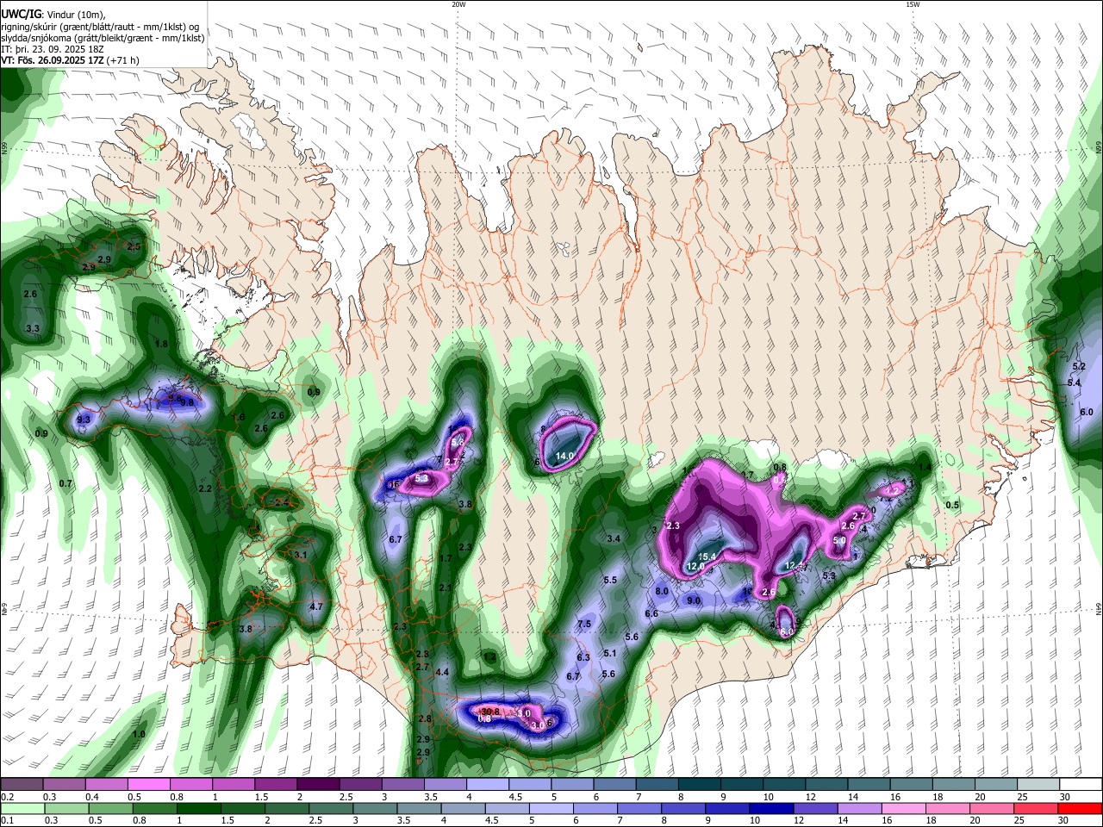This screenshot has height=827, width=1103.
Task: Select the 5.5 map value
Action: coord(610,580)
